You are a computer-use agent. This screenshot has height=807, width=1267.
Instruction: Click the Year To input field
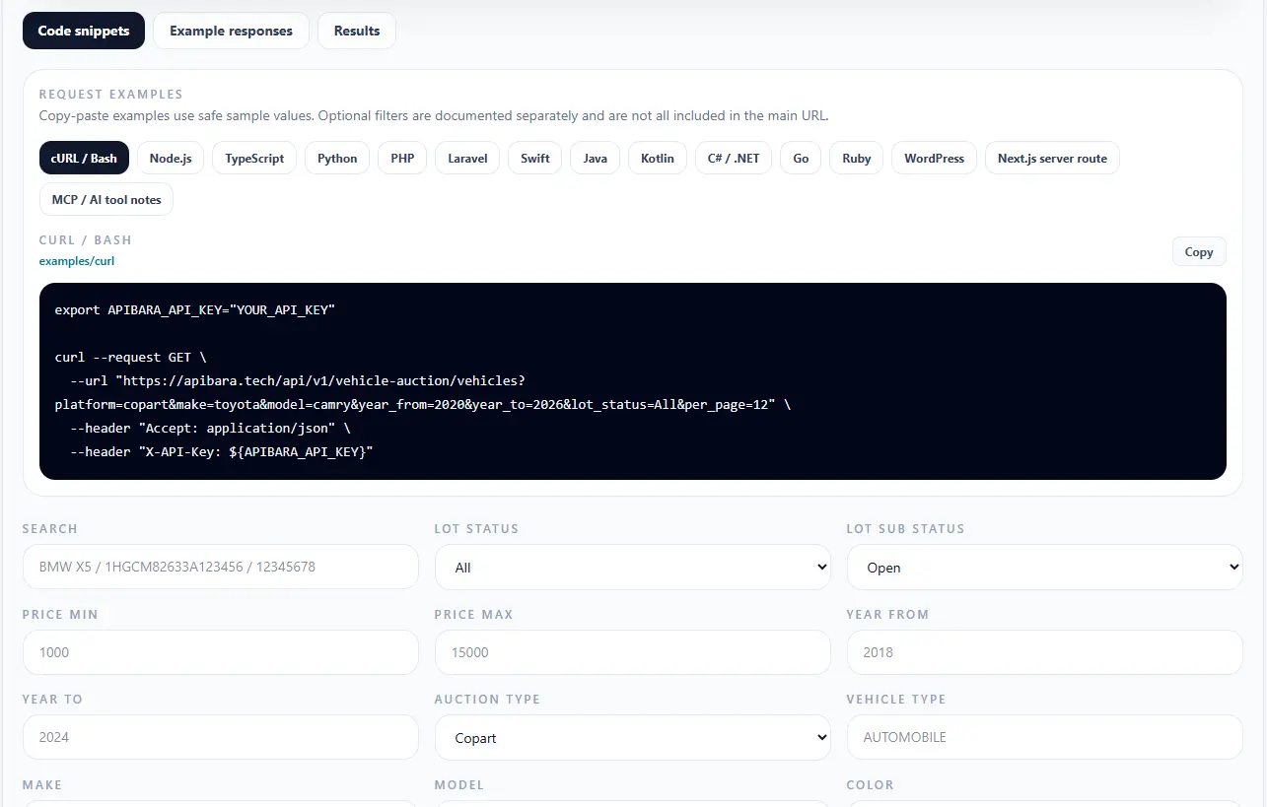pyautogui.click(x=221, y=737)
